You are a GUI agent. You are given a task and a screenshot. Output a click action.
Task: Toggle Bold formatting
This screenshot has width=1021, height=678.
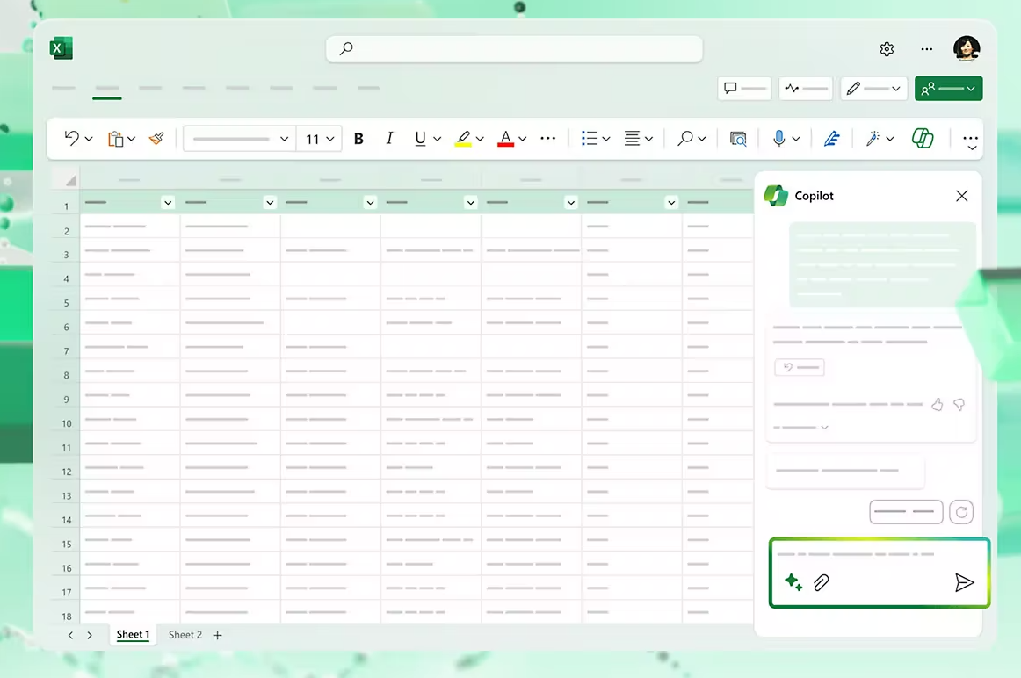click(x=358, y=138)
